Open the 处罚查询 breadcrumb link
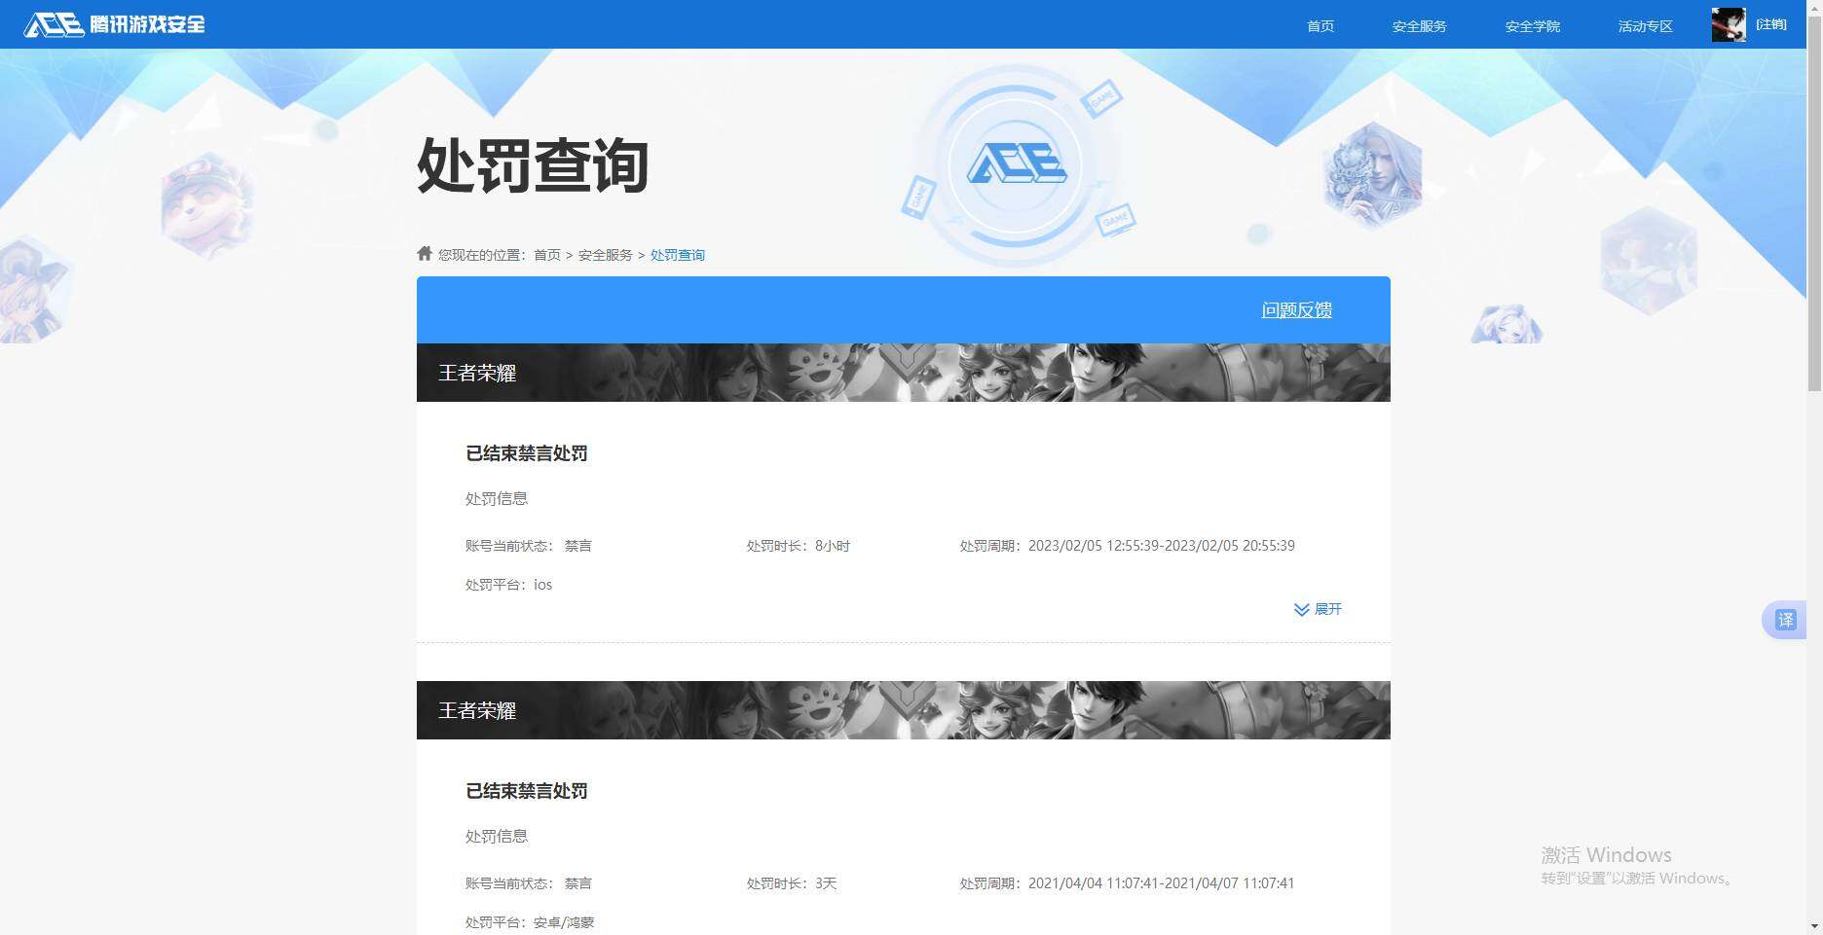Viewport: 1823px width, 935px height. point(677,254)
